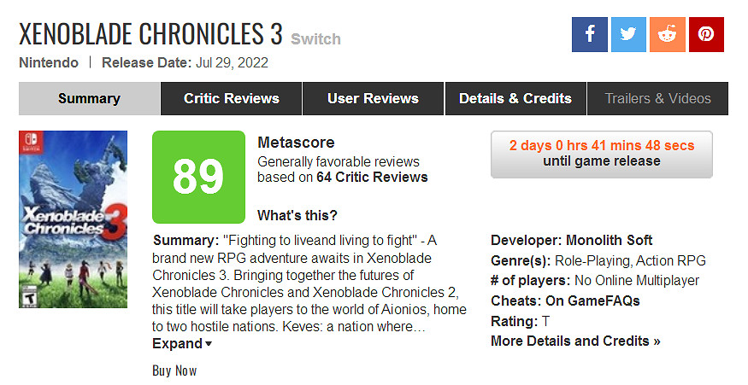Share the page on Reddit
This screenshot has height=385, width=748.
pyautogui.click(x=667, y=34)
